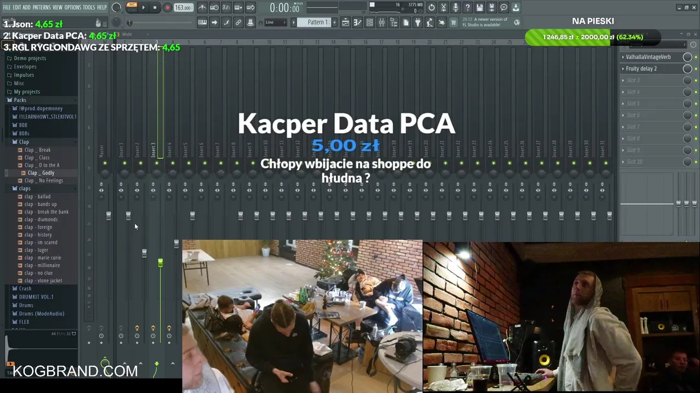
Task: Open the channel rack icon
Action: pyautogui.click(x=370, y=22)
